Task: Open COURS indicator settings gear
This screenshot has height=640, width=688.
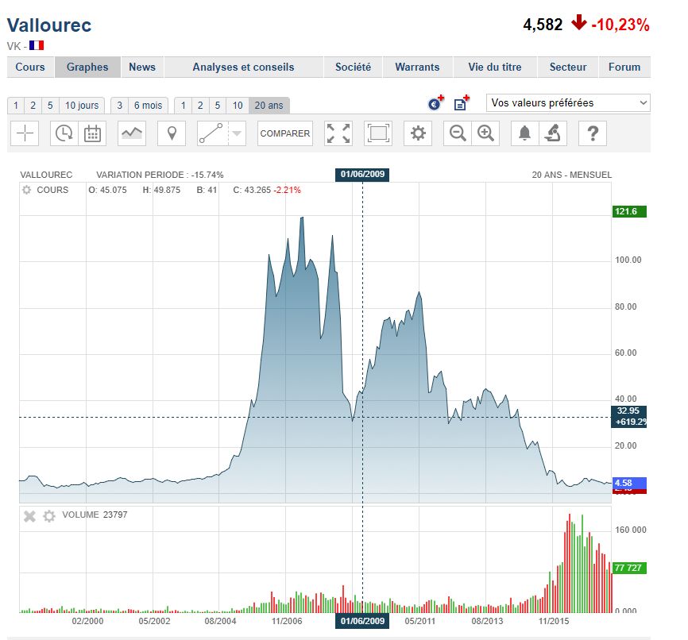Action: point(27,190)
